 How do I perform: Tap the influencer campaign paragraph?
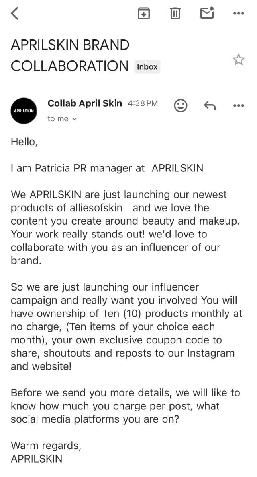point(126,326)
